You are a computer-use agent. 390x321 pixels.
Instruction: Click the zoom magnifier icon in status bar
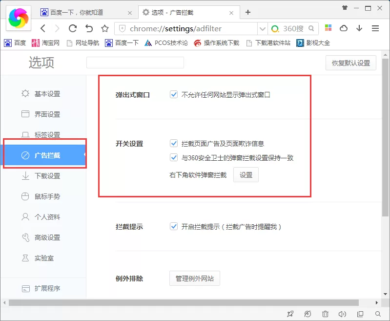coord(378,314)
